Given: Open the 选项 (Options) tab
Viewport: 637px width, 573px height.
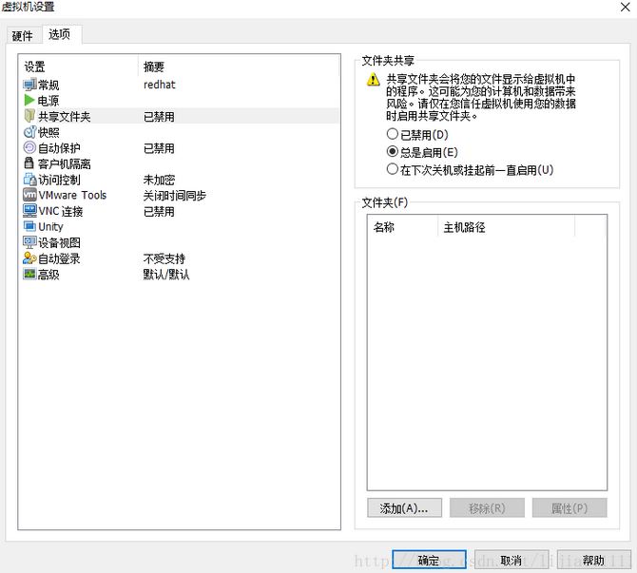Looking at the screenshot, I should tap(59, 35).
